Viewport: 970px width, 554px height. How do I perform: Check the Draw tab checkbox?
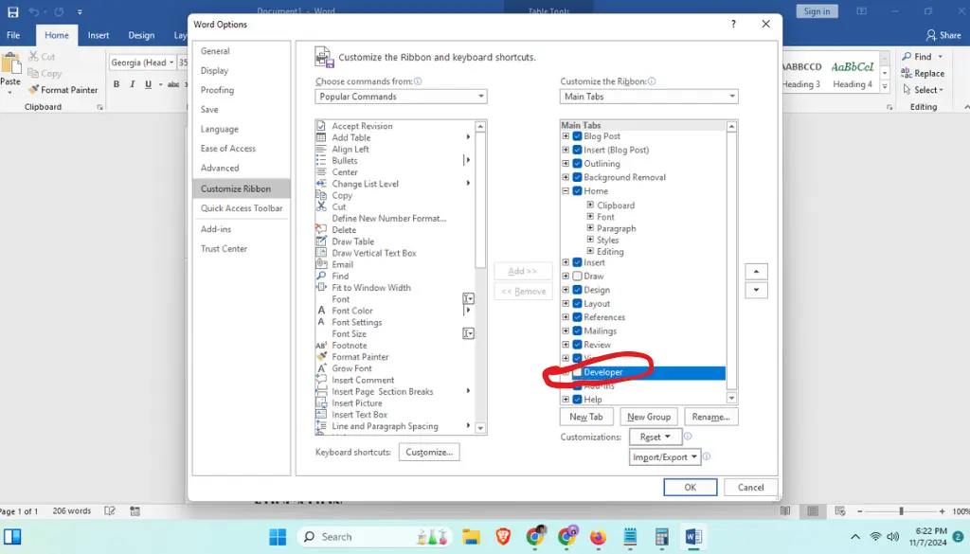(577, 276)
